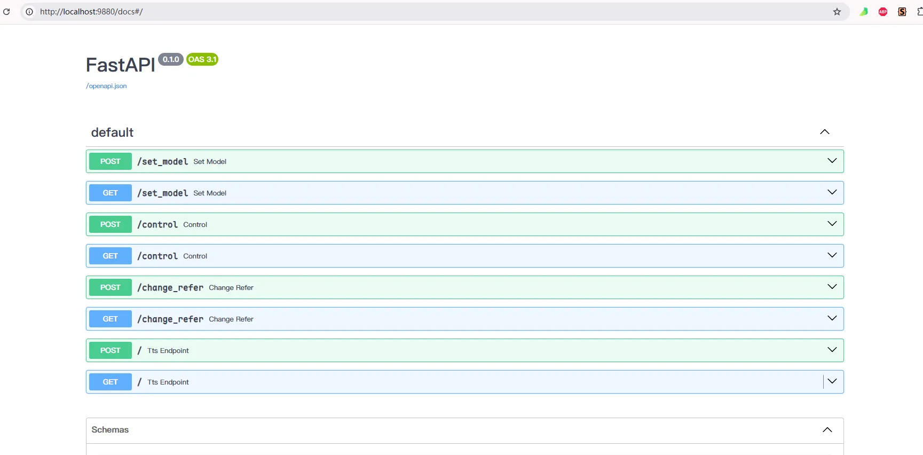This screenshot has width=923, height=455.
Task: Select the /change_refer path in the GET row
Action: pyautogui.click(x=170, y=319)
